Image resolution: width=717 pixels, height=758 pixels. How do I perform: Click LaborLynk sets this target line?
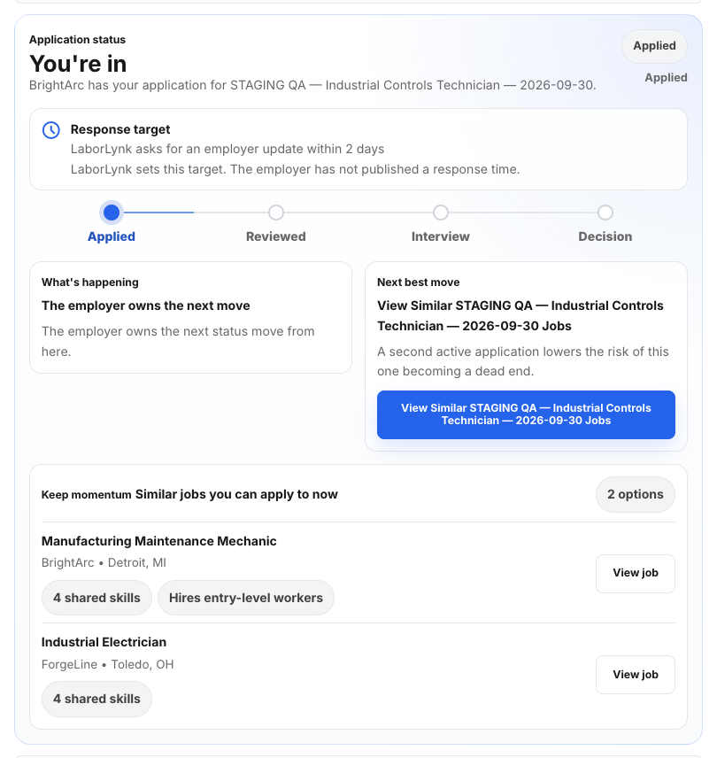[295, 169]
